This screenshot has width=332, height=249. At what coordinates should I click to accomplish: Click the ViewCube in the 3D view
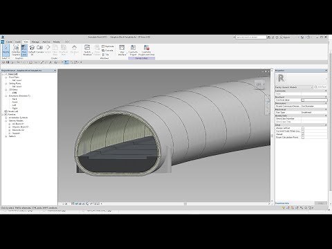coord(259,84)
